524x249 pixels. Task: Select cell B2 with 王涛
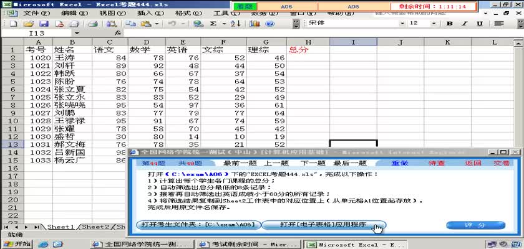[x=72, y=58]
